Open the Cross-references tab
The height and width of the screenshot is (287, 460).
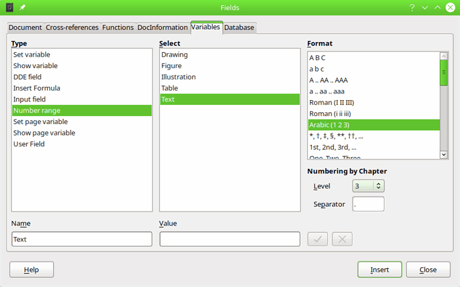(x=72, y=27)
